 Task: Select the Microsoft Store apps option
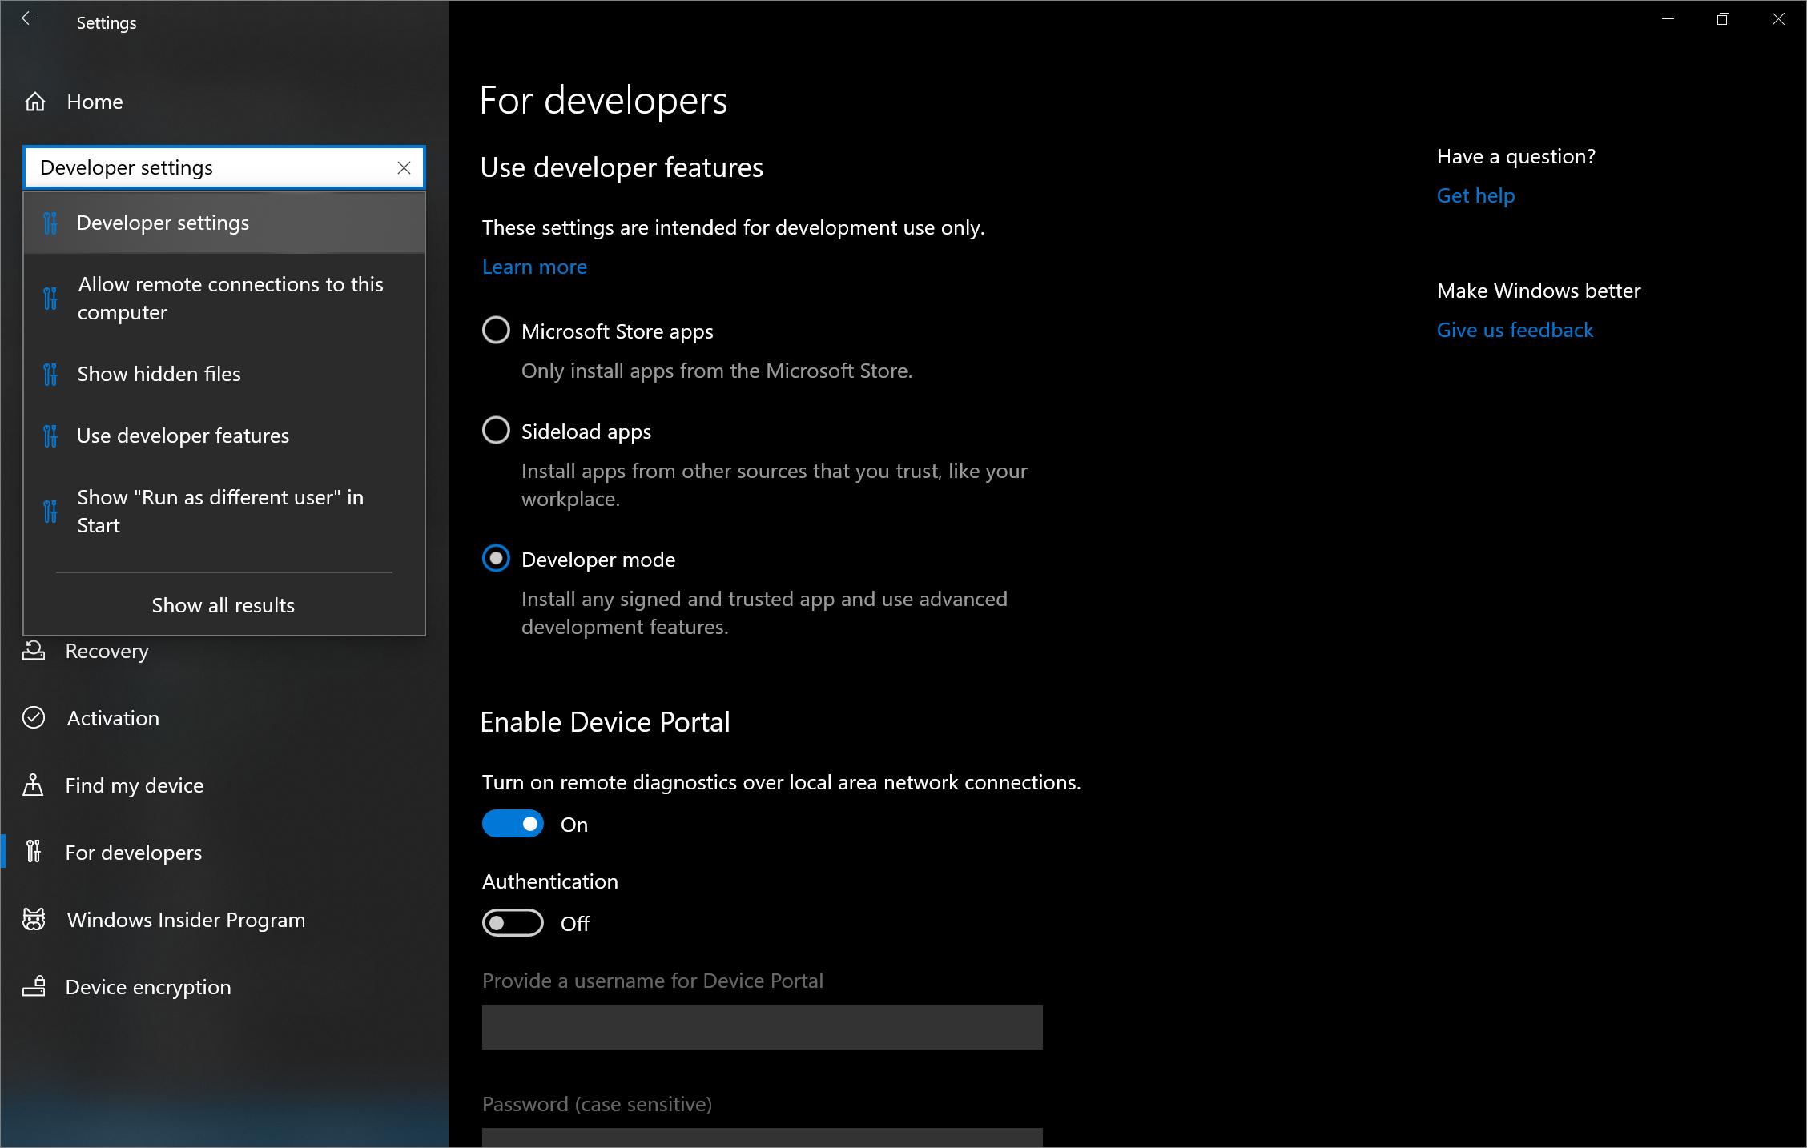(495, 331)
